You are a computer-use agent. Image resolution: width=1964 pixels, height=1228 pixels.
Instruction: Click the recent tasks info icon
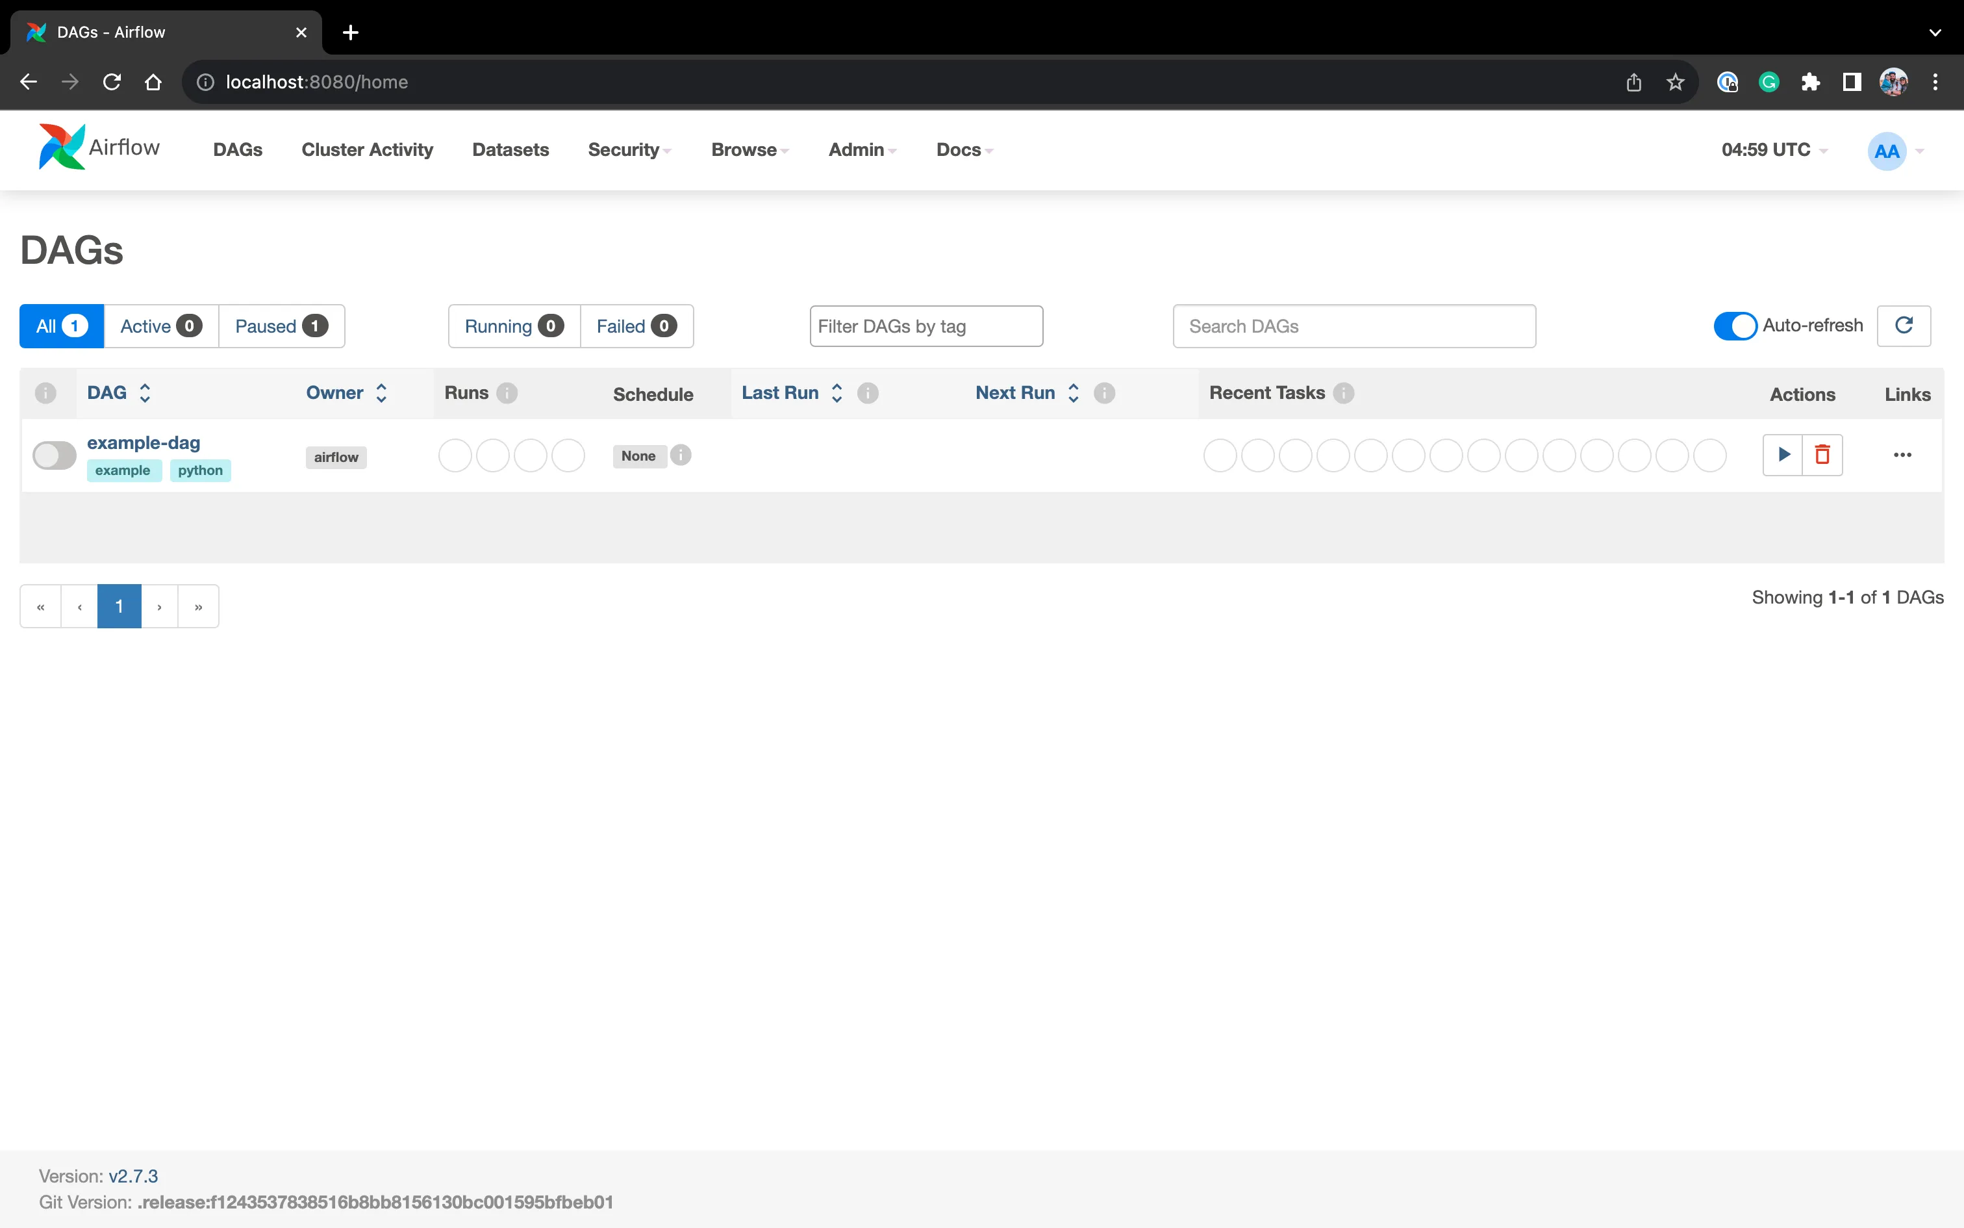click(x=1344, y=392)
